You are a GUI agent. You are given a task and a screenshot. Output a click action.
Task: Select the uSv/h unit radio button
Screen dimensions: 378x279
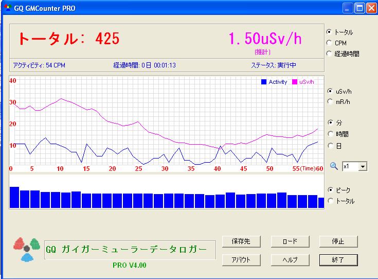coord(330,91)
